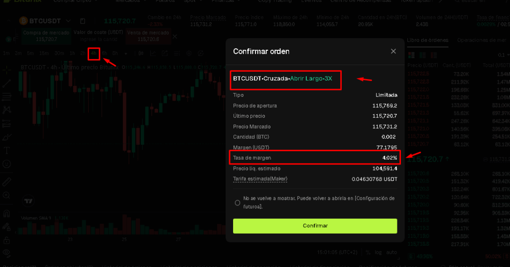Switch the chart to the 15m interval
The width and height of the screenshot is (510, 267).
(44, 53)
